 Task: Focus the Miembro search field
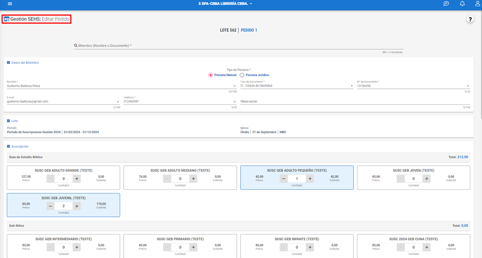pos(239,45)
